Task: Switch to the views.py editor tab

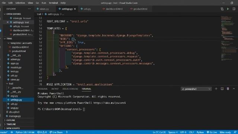Action: coord(44,9)
